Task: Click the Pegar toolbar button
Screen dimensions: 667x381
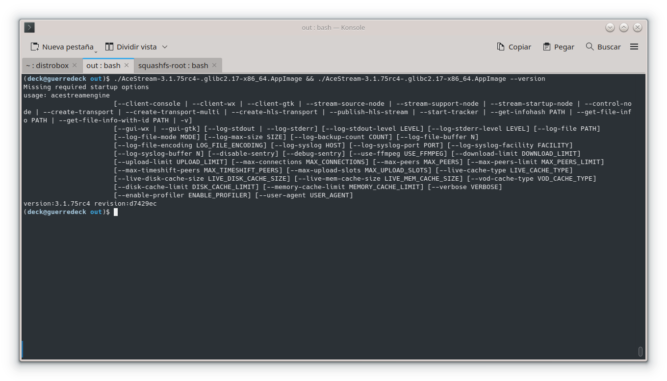Action: 559,47
